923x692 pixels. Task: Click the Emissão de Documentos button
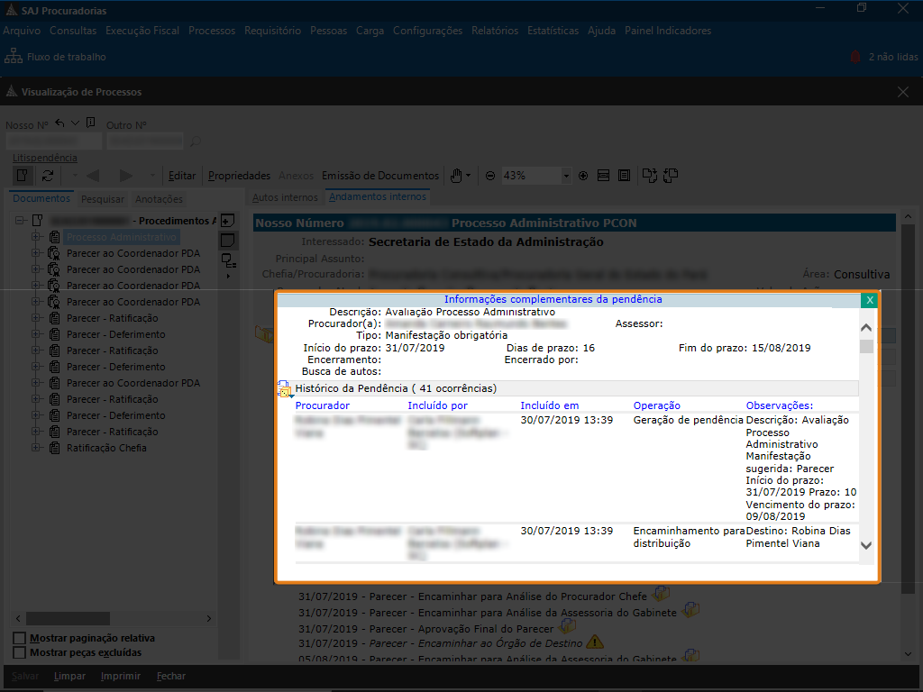[380, 176]
